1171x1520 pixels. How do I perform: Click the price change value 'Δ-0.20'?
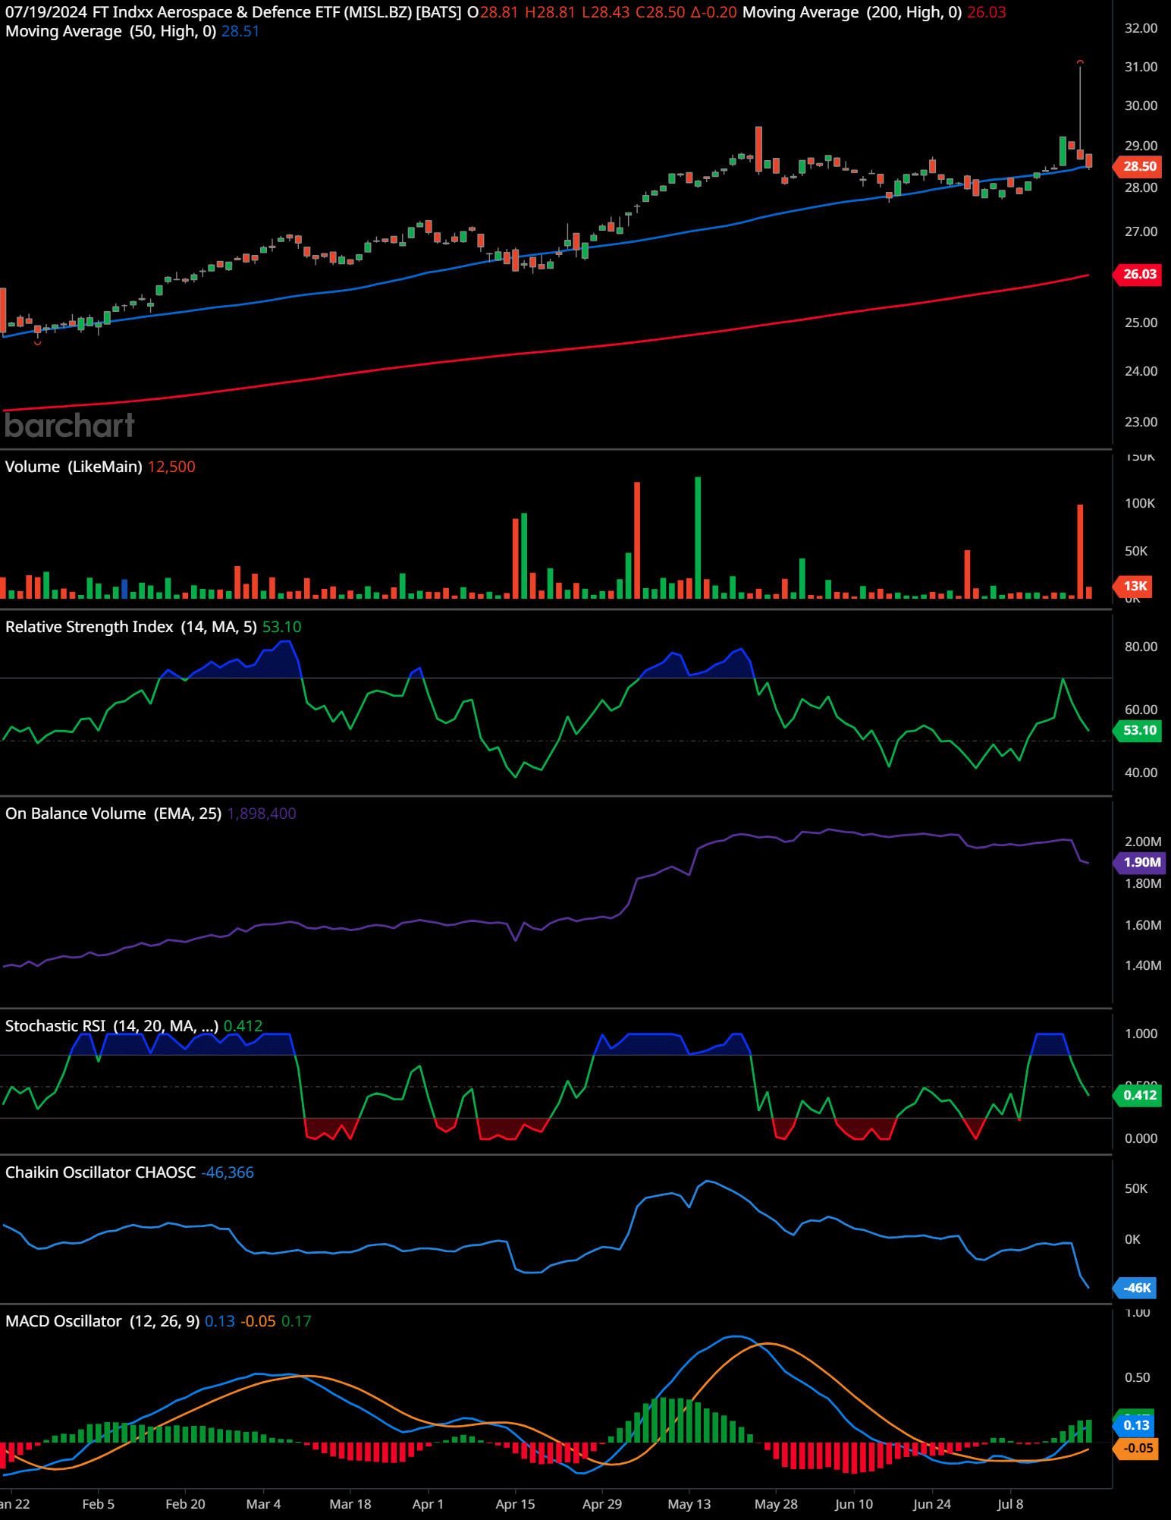(714, 12)
